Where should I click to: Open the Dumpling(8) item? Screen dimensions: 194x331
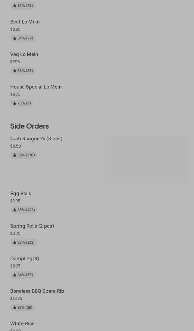(x=25, y=258)
